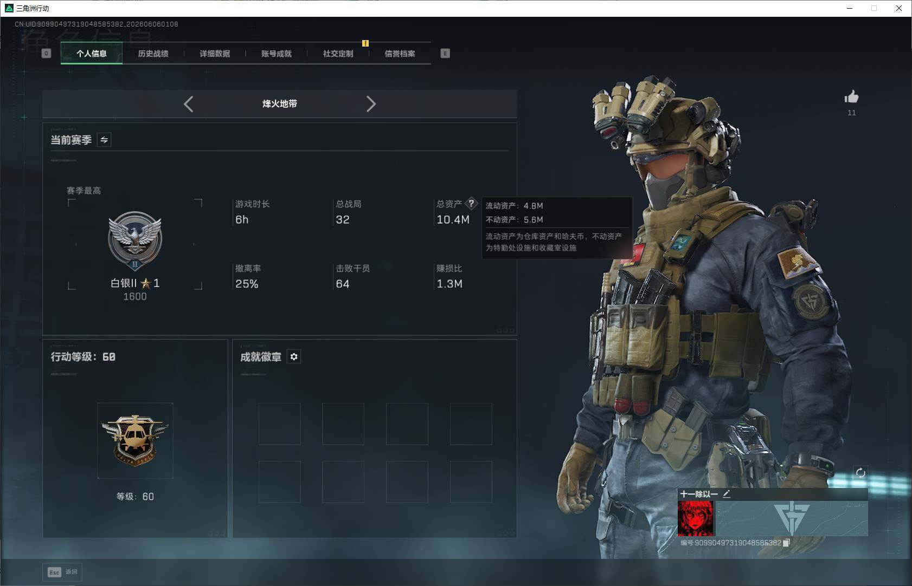
Task: Click the 行动等级: 60 heading
Action: coord(83,357)
